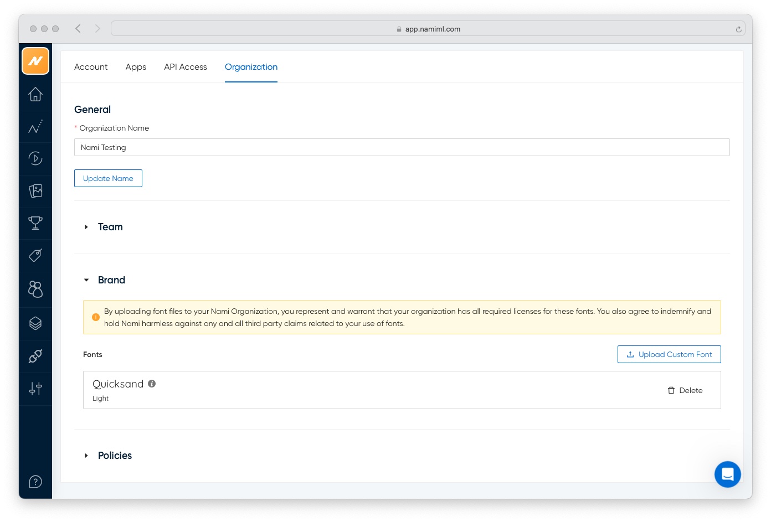
Task: Click the Delete label for Quicksand
Action: pos(691,390)
